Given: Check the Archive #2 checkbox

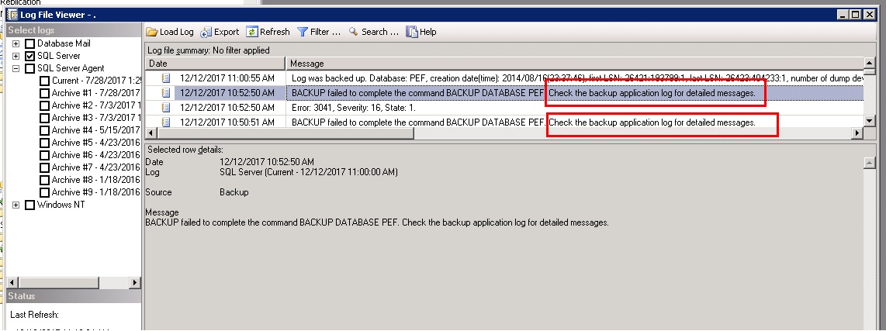Looking at the screenshot, I should click(45, 105).
